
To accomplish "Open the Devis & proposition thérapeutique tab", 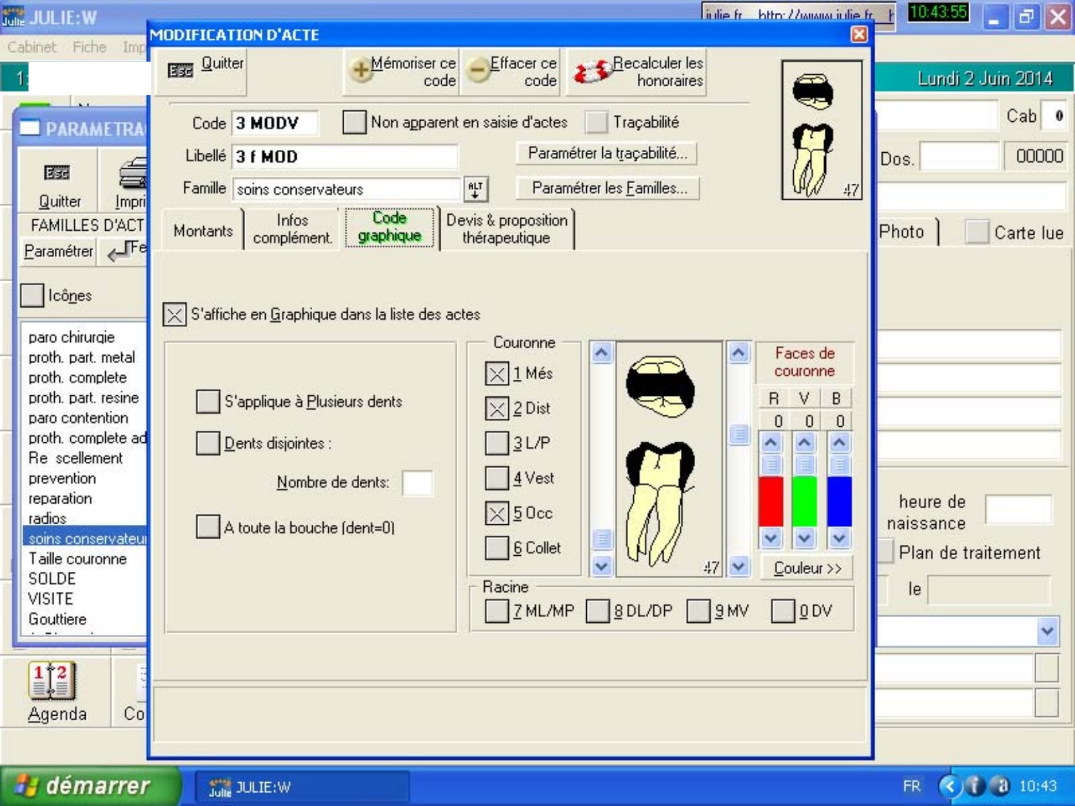I will [x=506, y=229].
